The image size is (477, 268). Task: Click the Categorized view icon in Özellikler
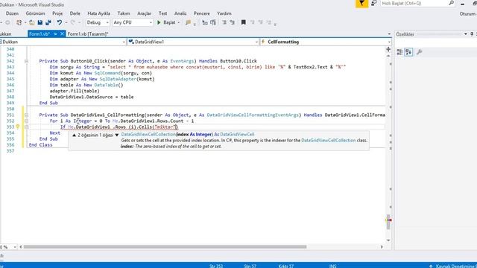pos(399,52)
